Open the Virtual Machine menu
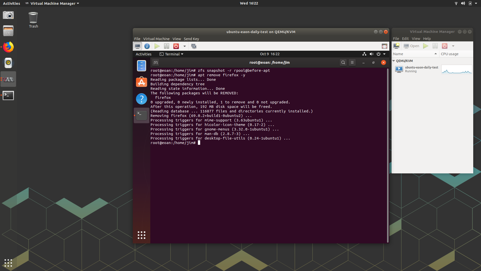Image resolution: width=481 pixels, height=271 pixels. pyautogui.click(x=156, y=39)
